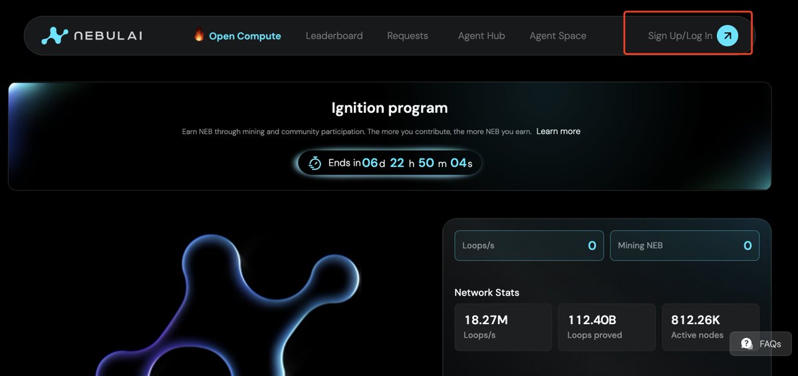
Task: Follow the Learn more link
Action: 559,132
